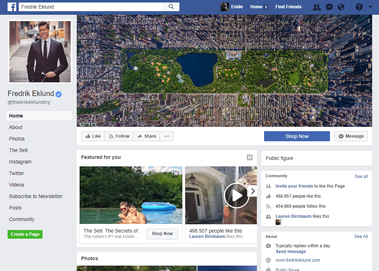This screenshot has height=271, width=379.
Task: Open About in the page sidebar
Action: click(x=15, y=127)
